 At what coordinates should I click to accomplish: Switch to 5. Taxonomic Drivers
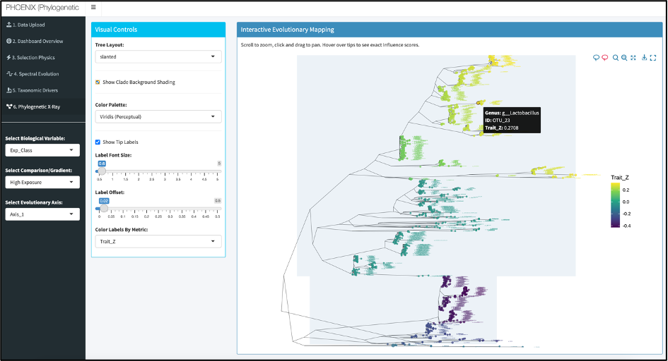(33, 90)
